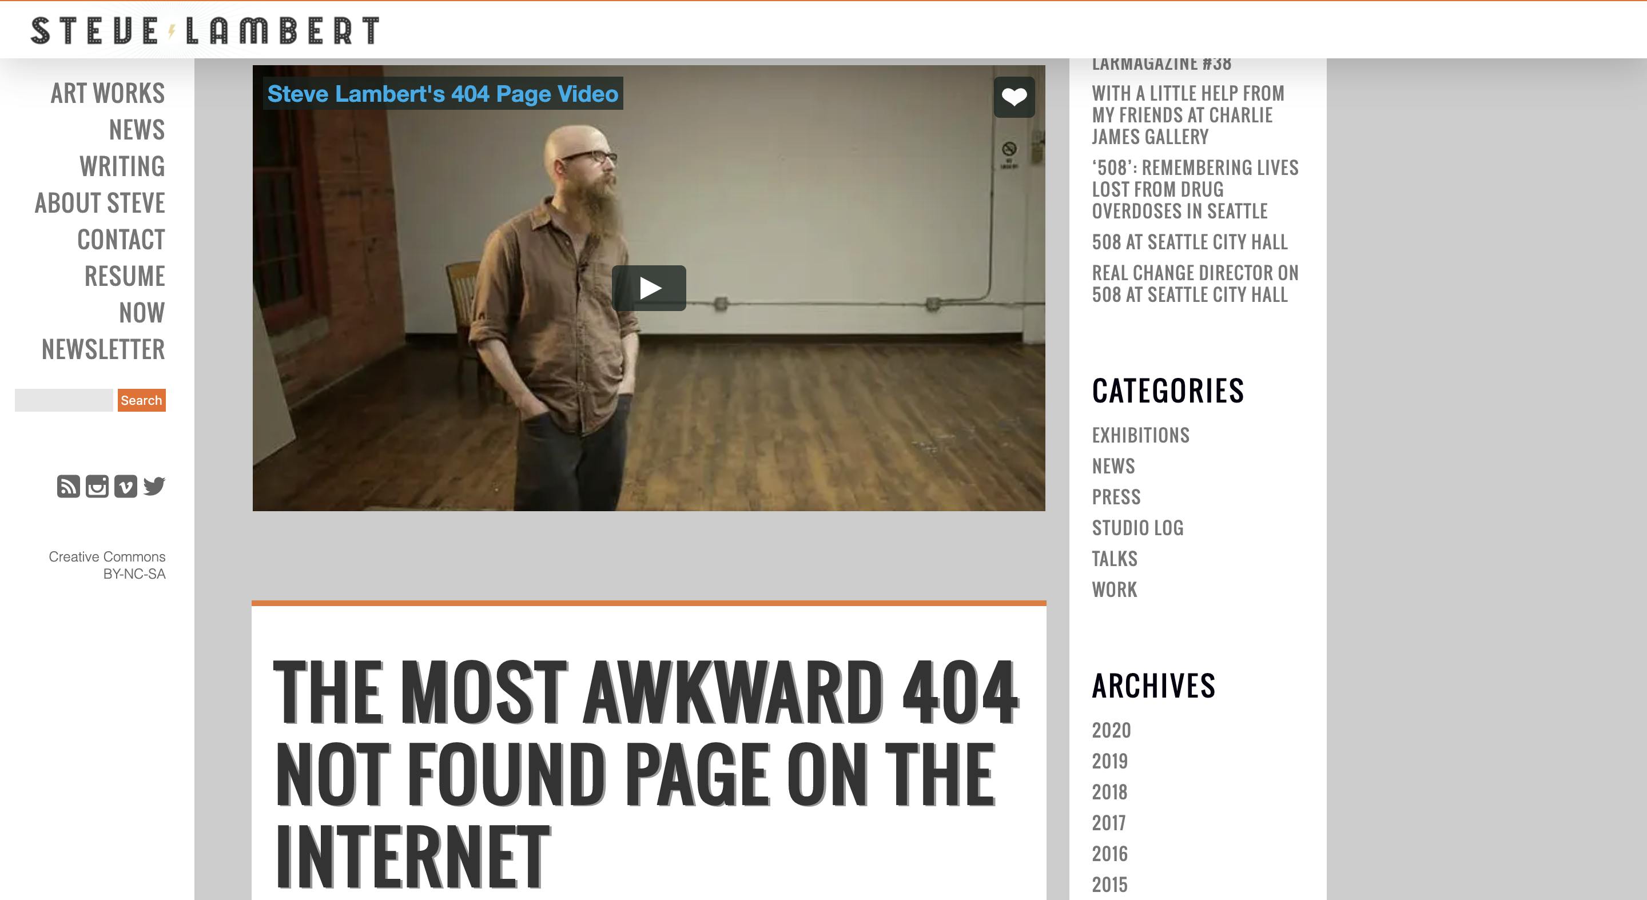This screenshot has width=1647, height=900.
Task: Select the Exhibitions category
Action: point(1141,435)
